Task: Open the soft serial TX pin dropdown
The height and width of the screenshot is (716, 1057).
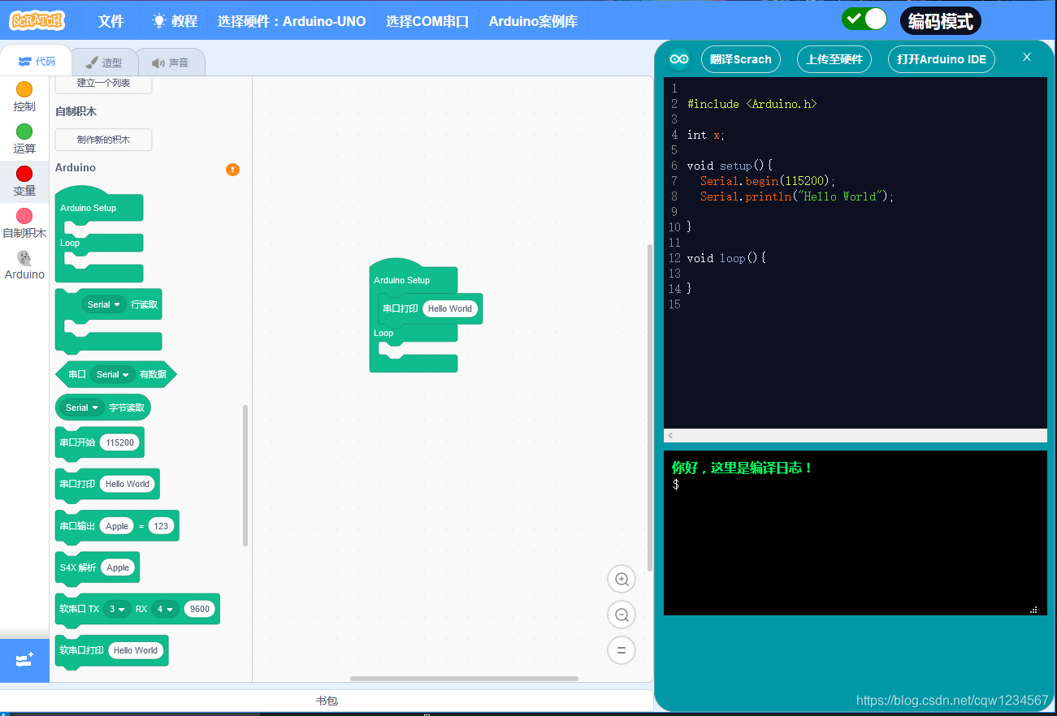Action: coord(117,609)
